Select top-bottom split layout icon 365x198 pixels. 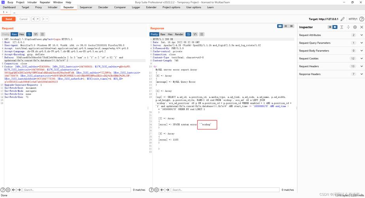pos(286,26)
